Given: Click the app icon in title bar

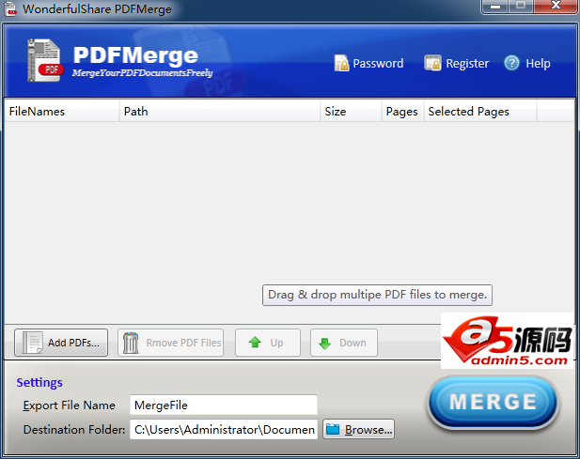Looking at the screenshot, I should pyautogui.click(x=10, y=8).
